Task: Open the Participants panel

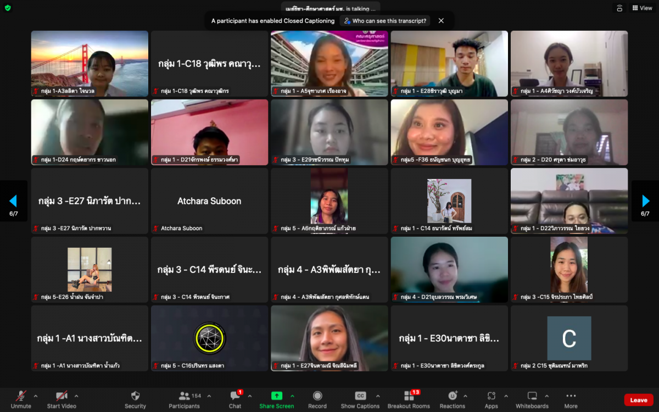Action: coord(184,399)
